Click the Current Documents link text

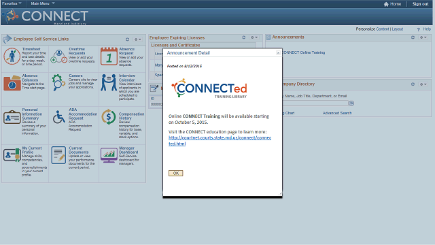pos(79,150)
